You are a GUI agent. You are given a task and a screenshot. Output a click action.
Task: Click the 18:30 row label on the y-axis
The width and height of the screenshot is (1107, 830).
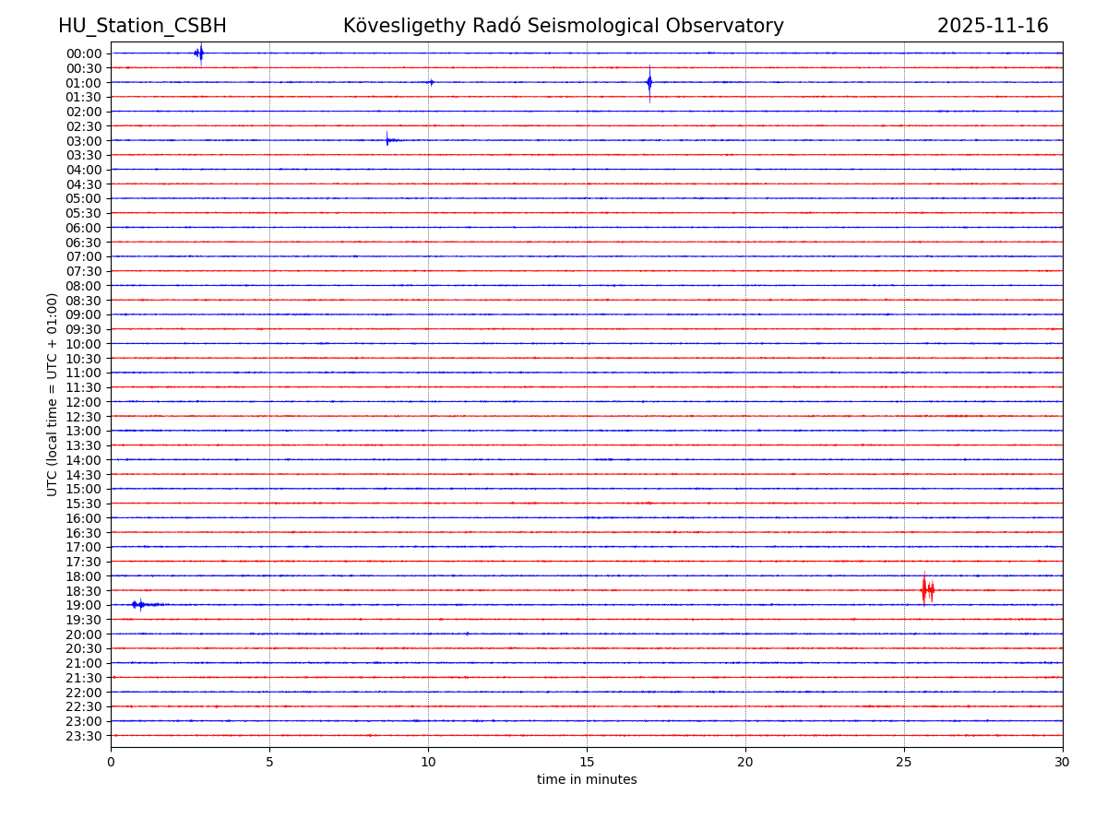(84, 591)
